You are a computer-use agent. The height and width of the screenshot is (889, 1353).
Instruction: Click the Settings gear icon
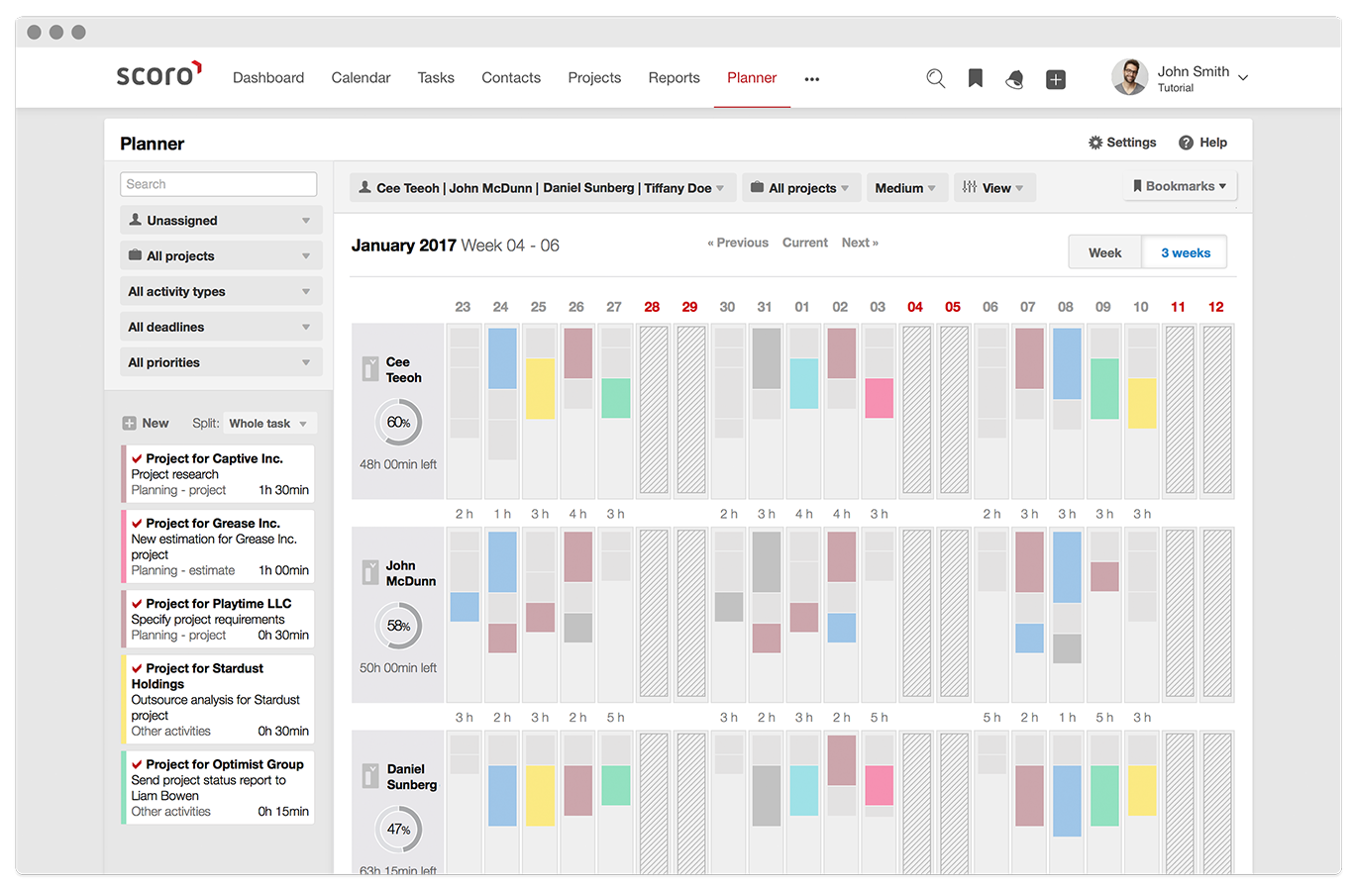tap(1095, 143)
